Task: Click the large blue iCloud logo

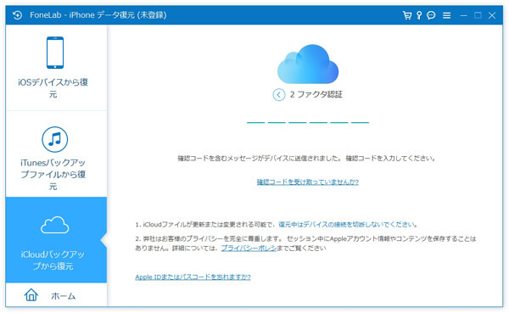Action: click(x=308, y=64)
